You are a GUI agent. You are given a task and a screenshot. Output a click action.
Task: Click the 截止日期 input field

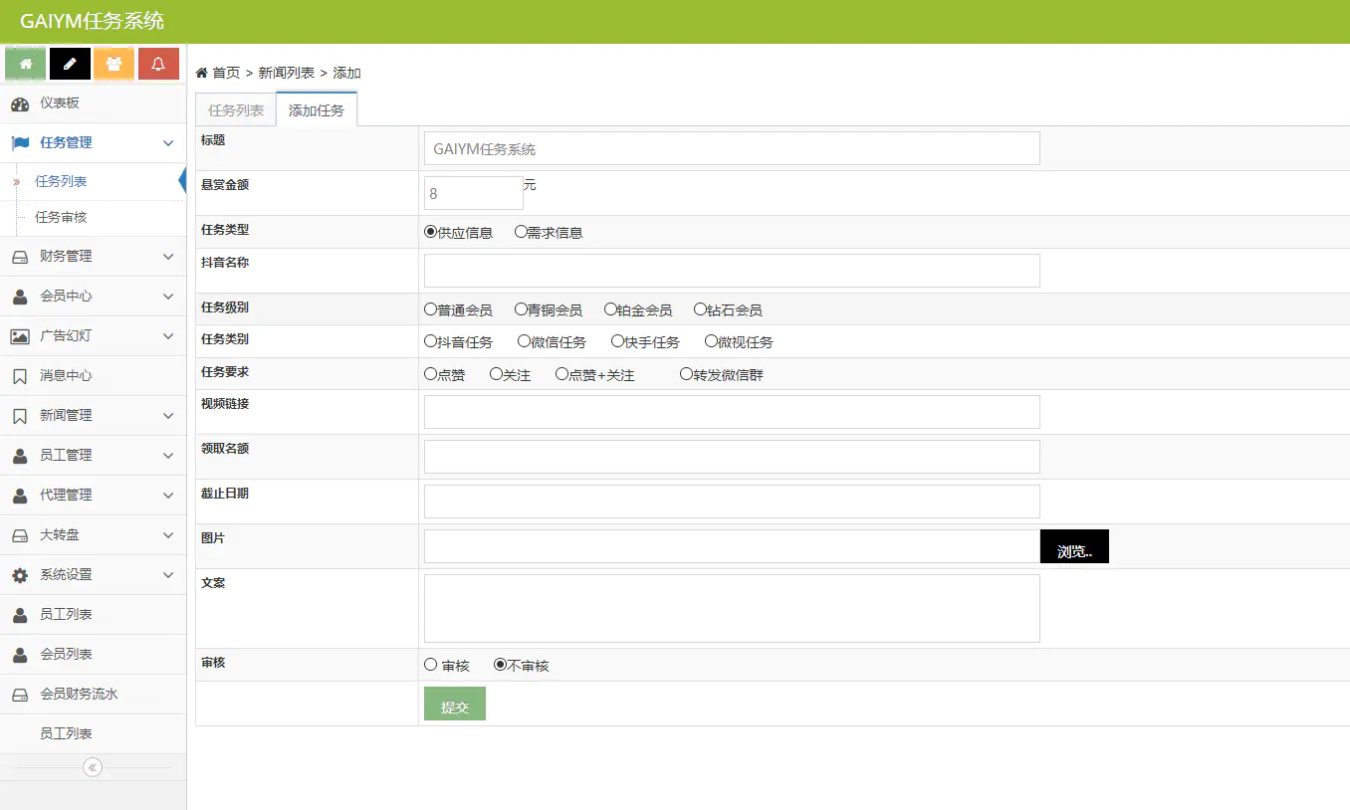point(732,502)
